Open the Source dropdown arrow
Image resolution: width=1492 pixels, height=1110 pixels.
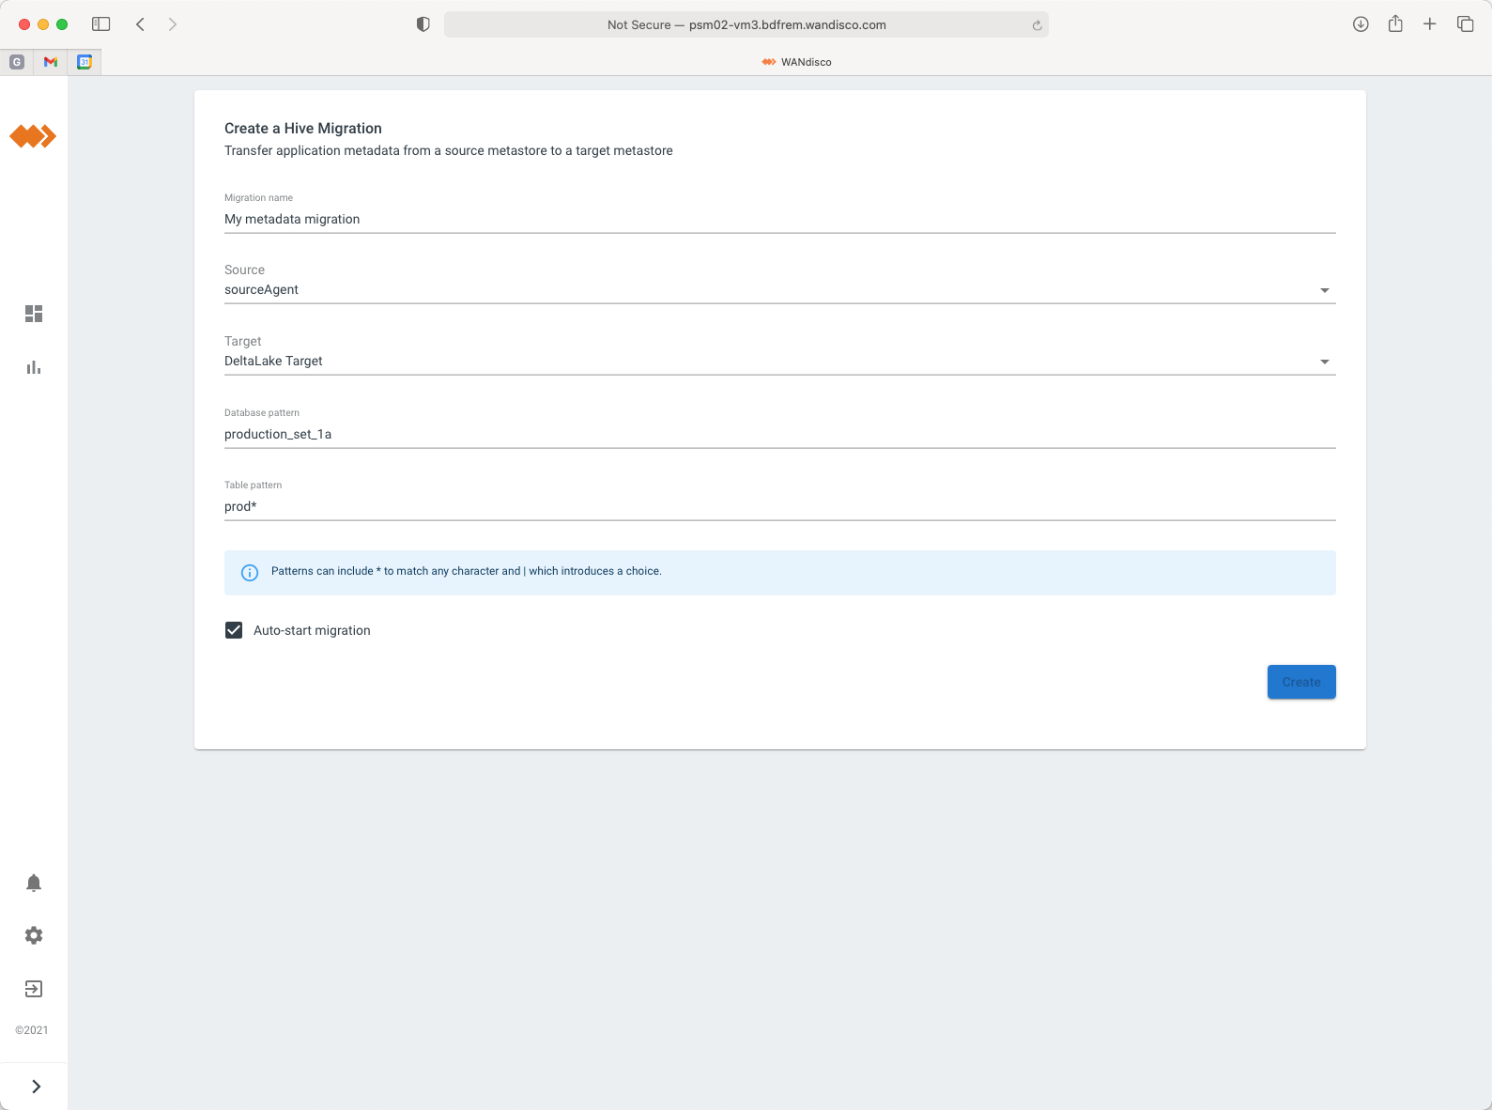tap(1324, 290)
